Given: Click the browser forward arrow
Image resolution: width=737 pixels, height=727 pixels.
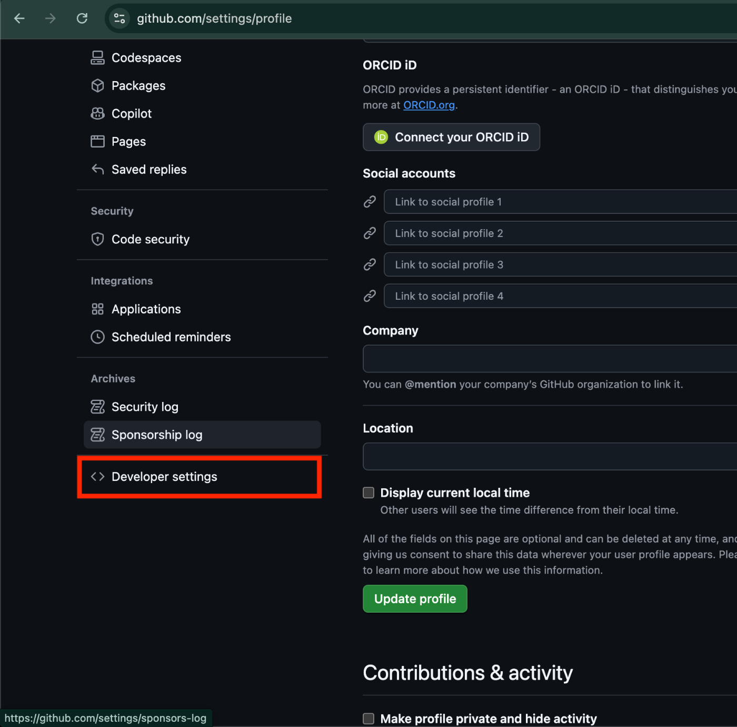Looking at the screenshot, I should coord(51,18).
